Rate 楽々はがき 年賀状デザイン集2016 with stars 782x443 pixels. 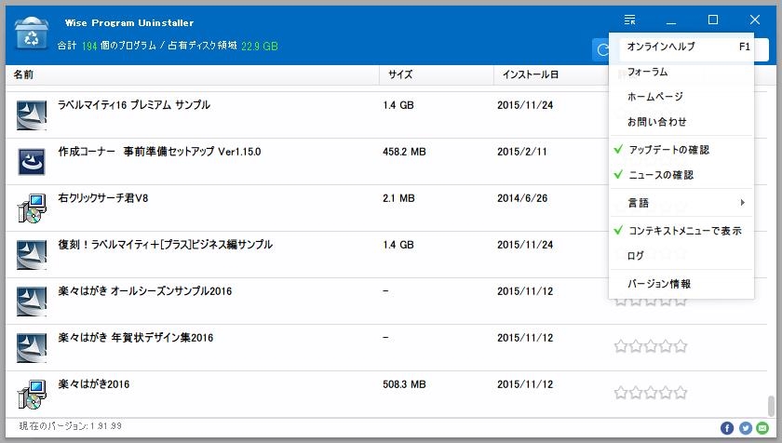[x=651, y=346]
